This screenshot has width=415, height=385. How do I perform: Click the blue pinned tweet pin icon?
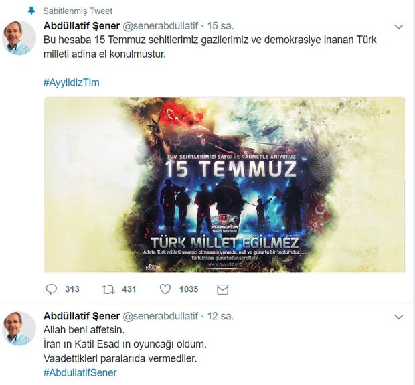(31, 11)
